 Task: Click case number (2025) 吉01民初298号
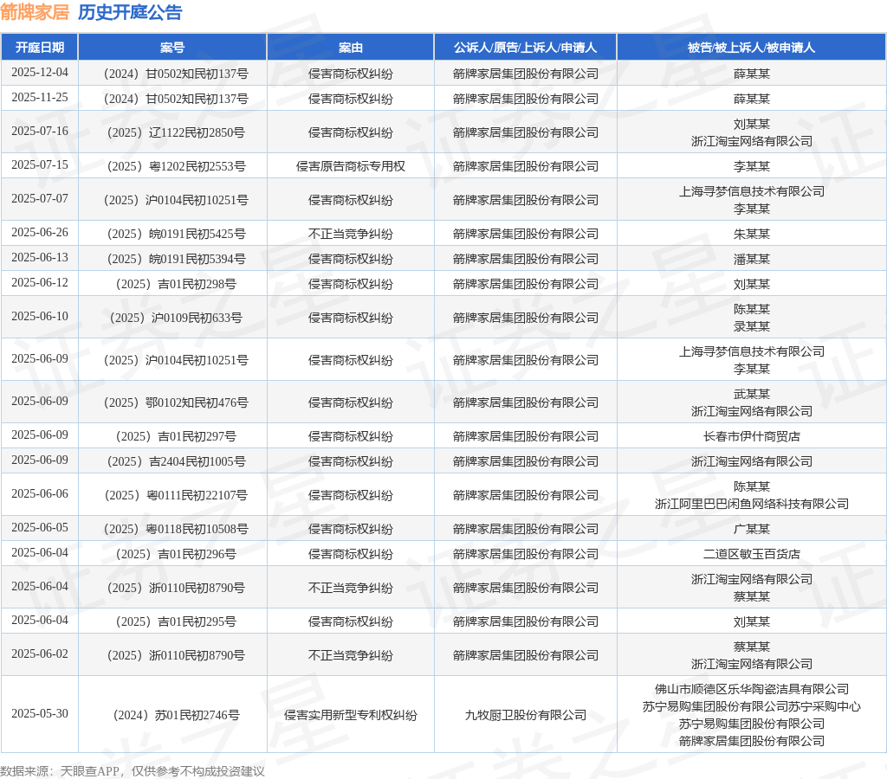click(x=176, y=285)
